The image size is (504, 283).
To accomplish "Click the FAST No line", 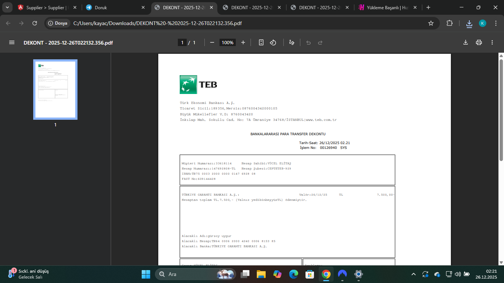I will click(199, 179).
